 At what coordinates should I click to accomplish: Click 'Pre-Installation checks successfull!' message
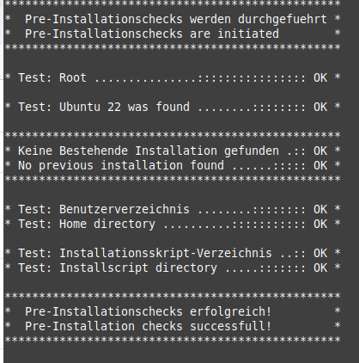(x=149, y=326)
